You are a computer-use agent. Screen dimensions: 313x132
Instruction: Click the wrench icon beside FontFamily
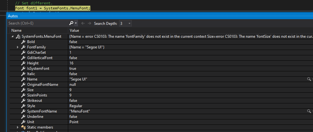click(23, 47)
